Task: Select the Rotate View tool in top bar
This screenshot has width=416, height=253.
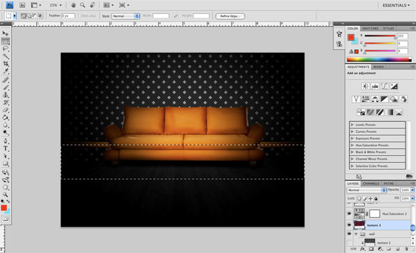Action: point(92,5)
